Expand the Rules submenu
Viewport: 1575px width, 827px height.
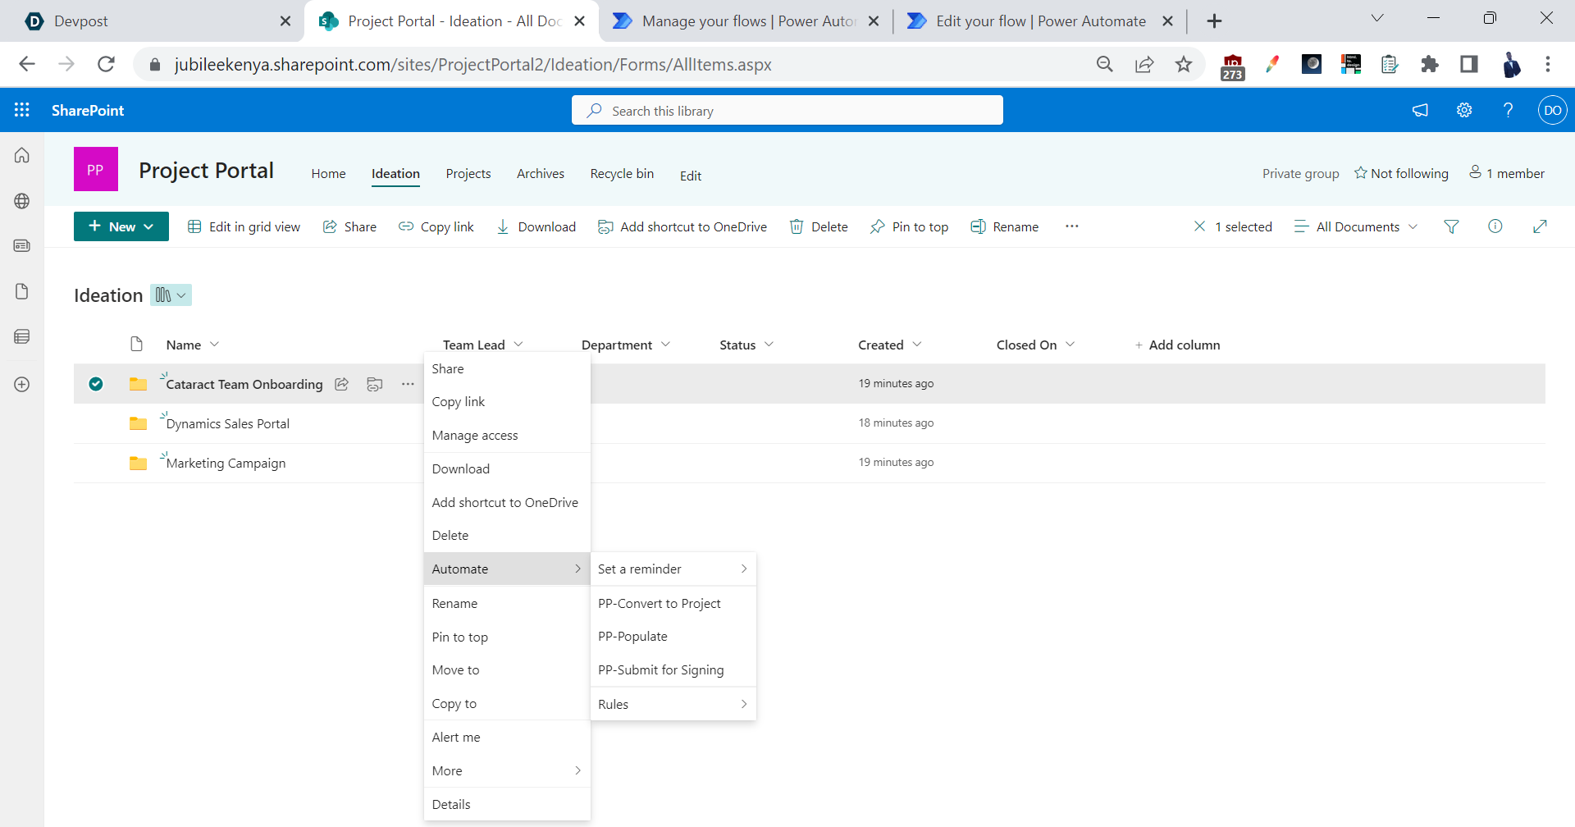click(x=673, y=704)
